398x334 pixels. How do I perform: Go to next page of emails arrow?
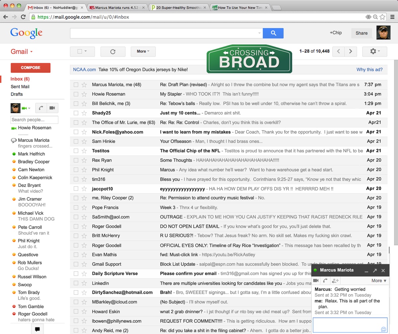(x=350, y=51)
